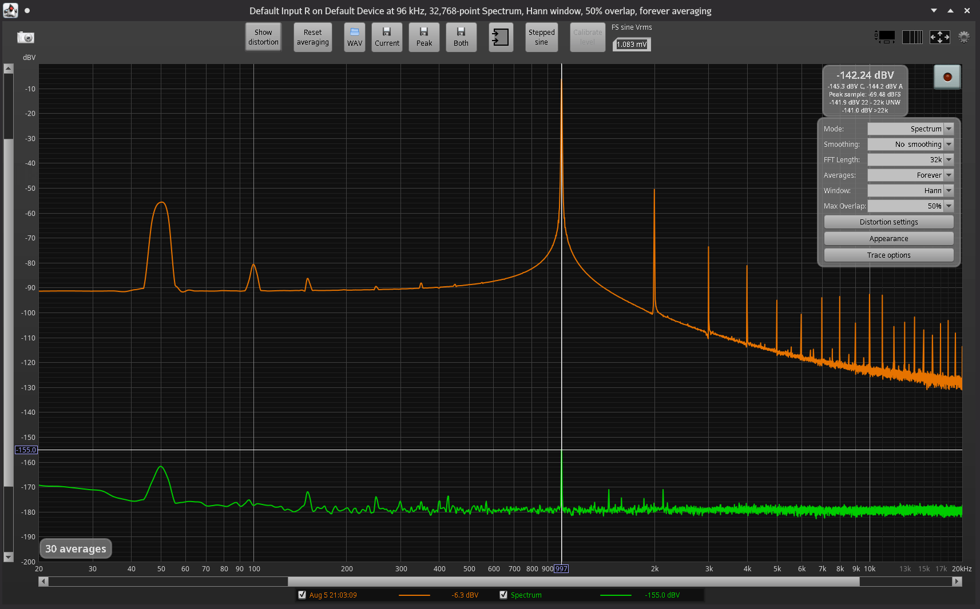Save the Current trace
The width and height of the screenshot is (980, 609).
[387, 37]
